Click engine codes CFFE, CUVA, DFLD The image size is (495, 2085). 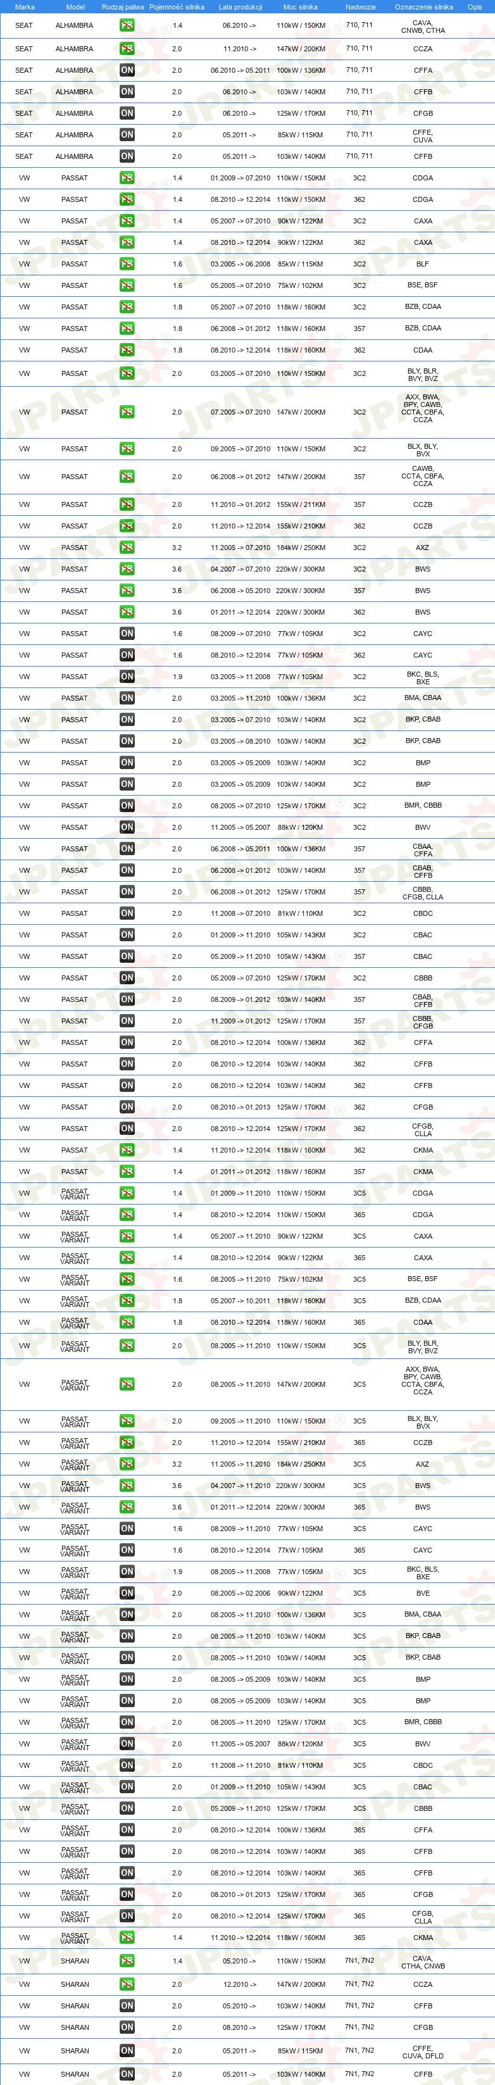click(423, 2052)
